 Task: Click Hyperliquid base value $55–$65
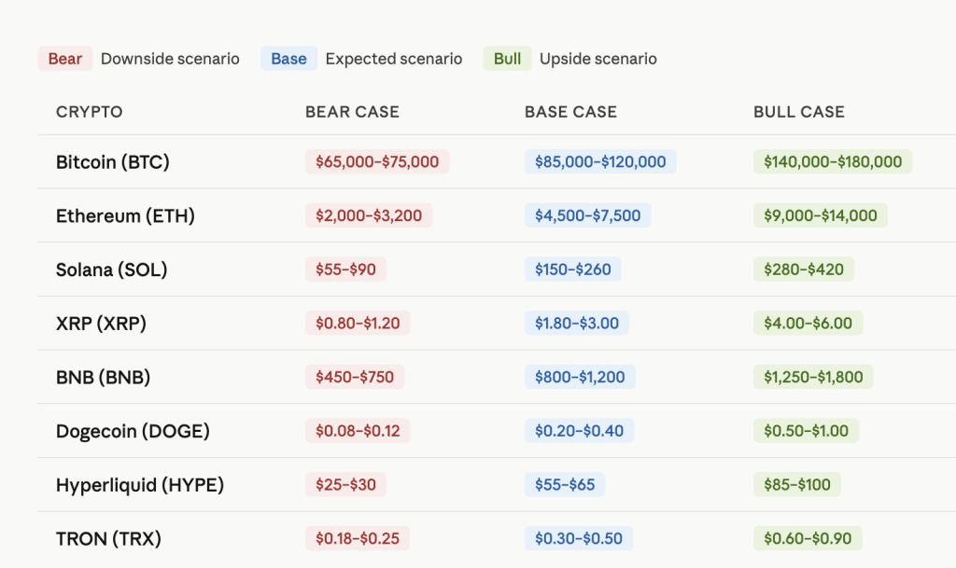click(565, 485)
